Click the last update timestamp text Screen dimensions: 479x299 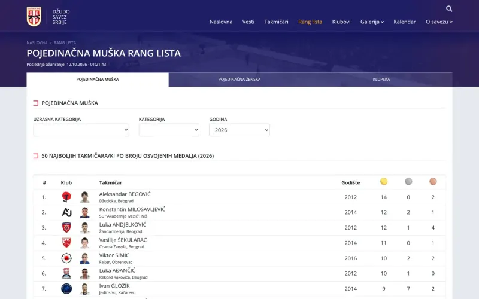(66, 65)
